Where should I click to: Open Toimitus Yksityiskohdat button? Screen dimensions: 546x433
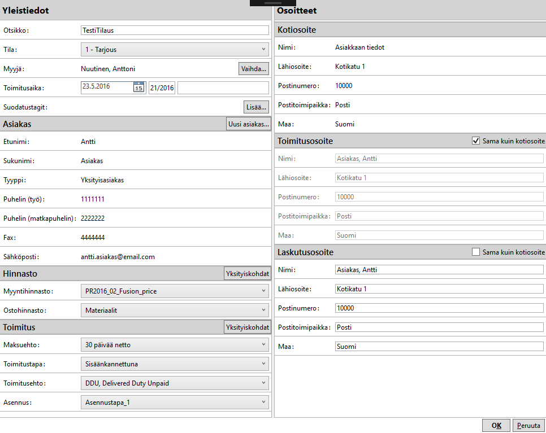point(248,327)
